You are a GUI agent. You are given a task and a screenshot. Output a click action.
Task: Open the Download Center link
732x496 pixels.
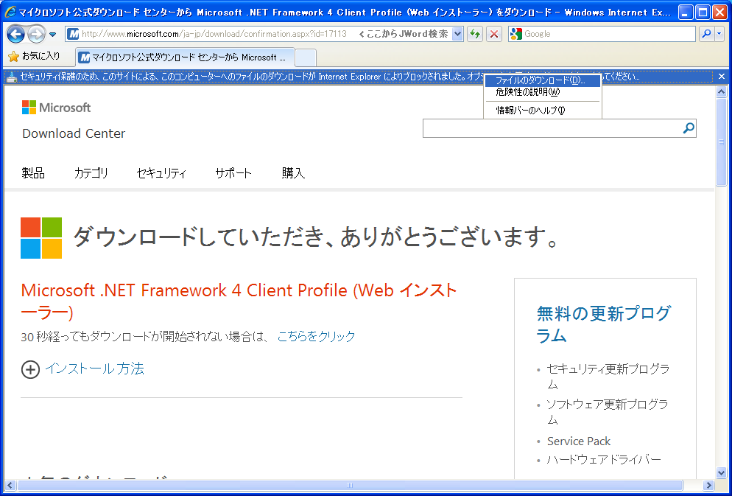point(74,133)
